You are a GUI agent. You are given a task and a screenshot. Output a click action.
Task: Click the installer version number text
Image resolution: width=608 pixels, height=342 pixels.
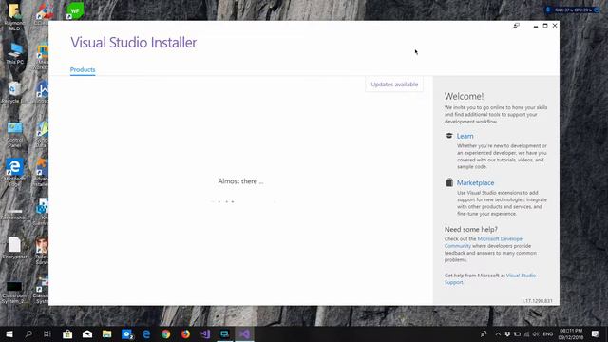point(537,301)
